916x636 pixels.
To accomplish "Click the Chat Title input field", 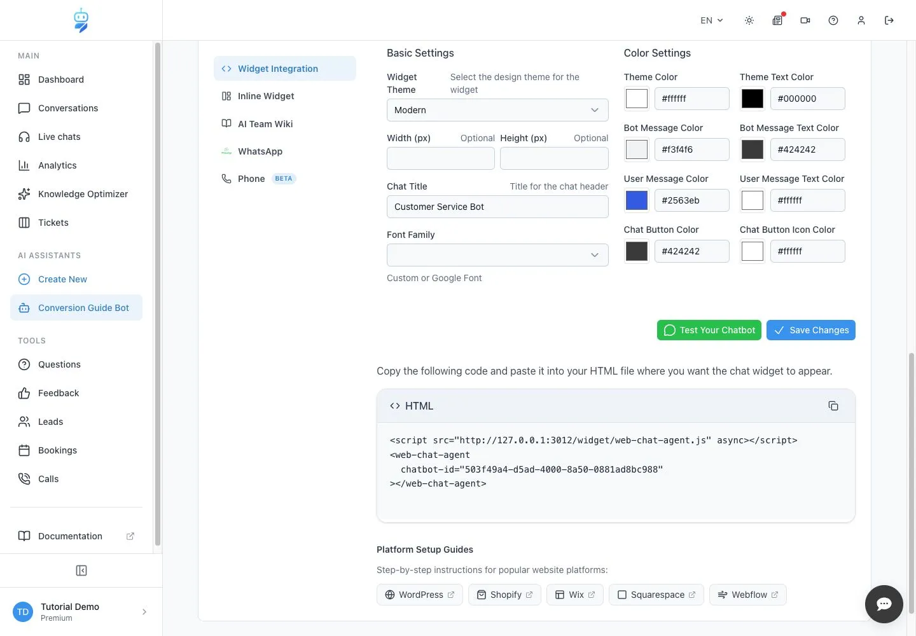I will pyautogui.click(x=497, y=207).
